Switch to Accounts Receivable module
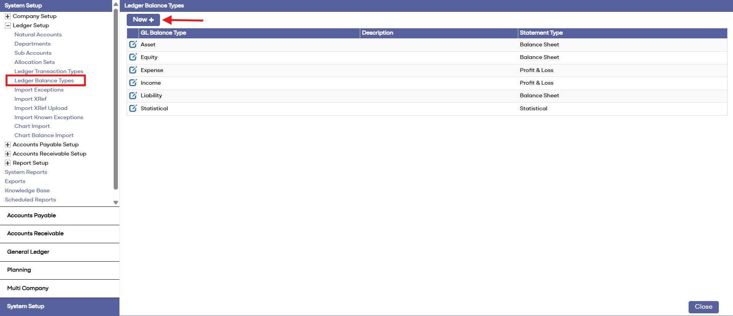 click(x=60, y=234)
